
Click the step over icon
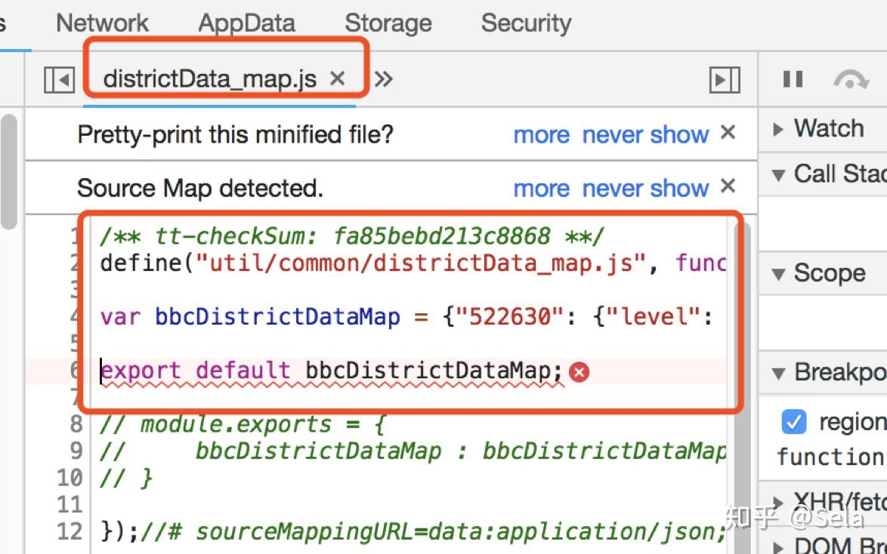point(851,79)
